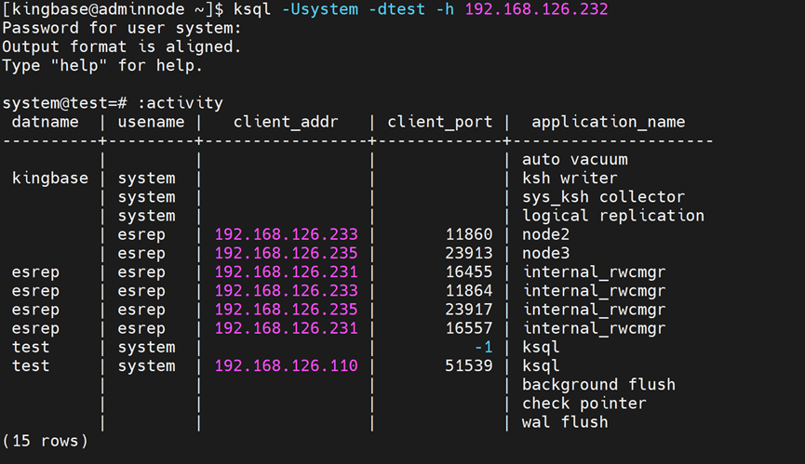Click 'esrep' datname in port 16455 row

tap(35, 272)
